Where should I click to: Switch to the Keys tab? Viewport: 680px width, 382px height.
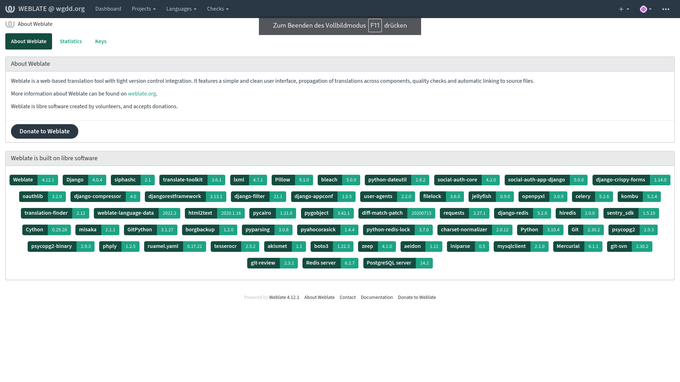click(x=101, y=41)
